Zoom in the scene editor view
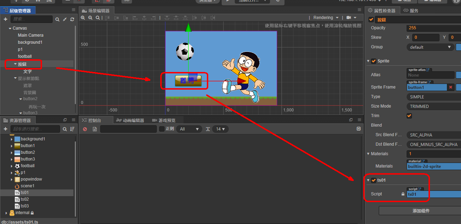 click(x=83, y=18)
